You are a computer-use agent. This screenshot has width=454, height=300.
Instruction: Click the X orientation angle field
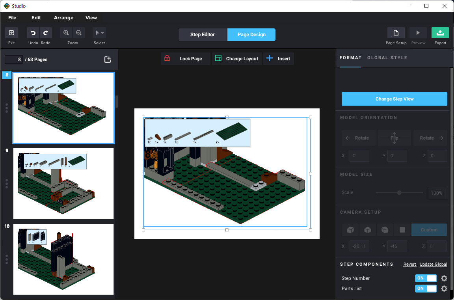click(x=359, y=156)
